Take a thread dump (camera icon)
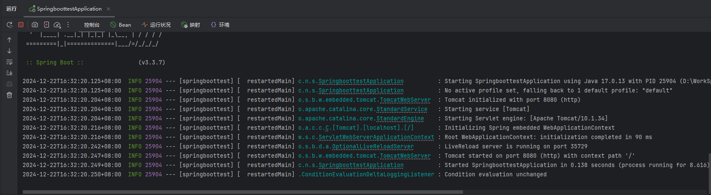 click(35, 25)
